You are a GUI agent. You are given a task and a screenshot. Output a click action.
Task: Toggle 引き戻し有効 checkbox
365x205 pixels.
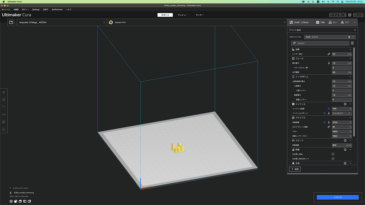[x=333, y=154]
